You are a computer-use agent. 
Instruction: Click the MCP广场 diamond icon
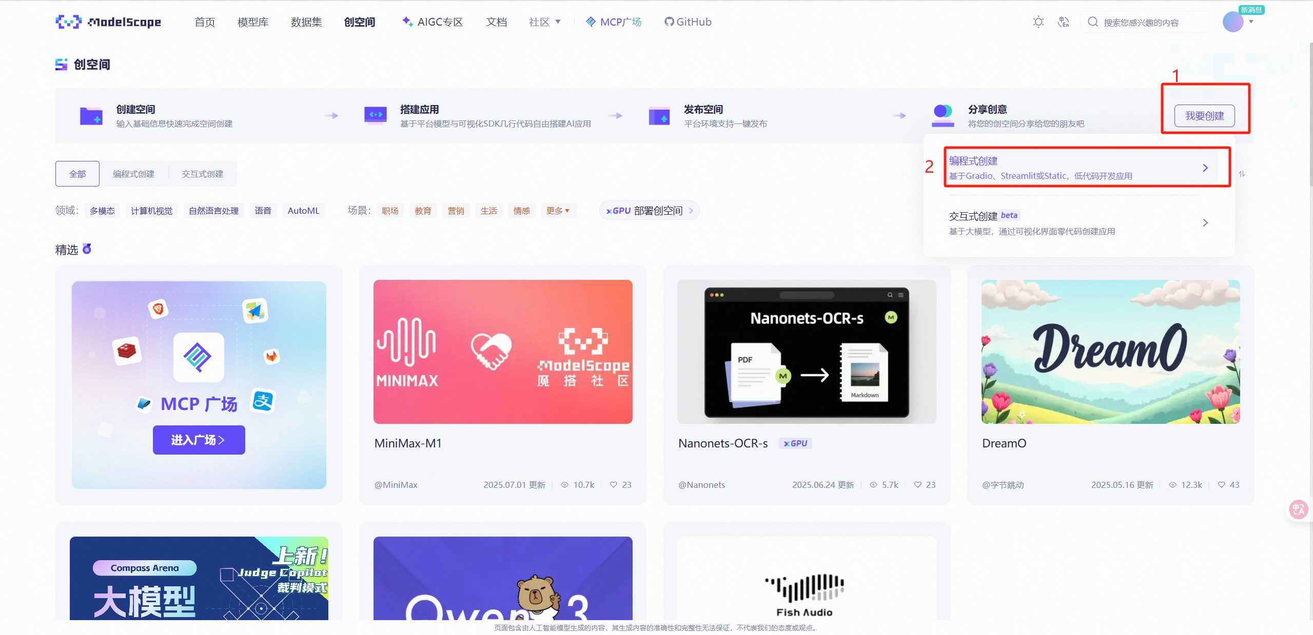[591, 22]
